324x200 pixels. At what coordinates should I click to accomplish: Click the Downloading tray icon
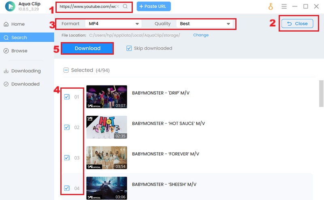pos(6,71)
